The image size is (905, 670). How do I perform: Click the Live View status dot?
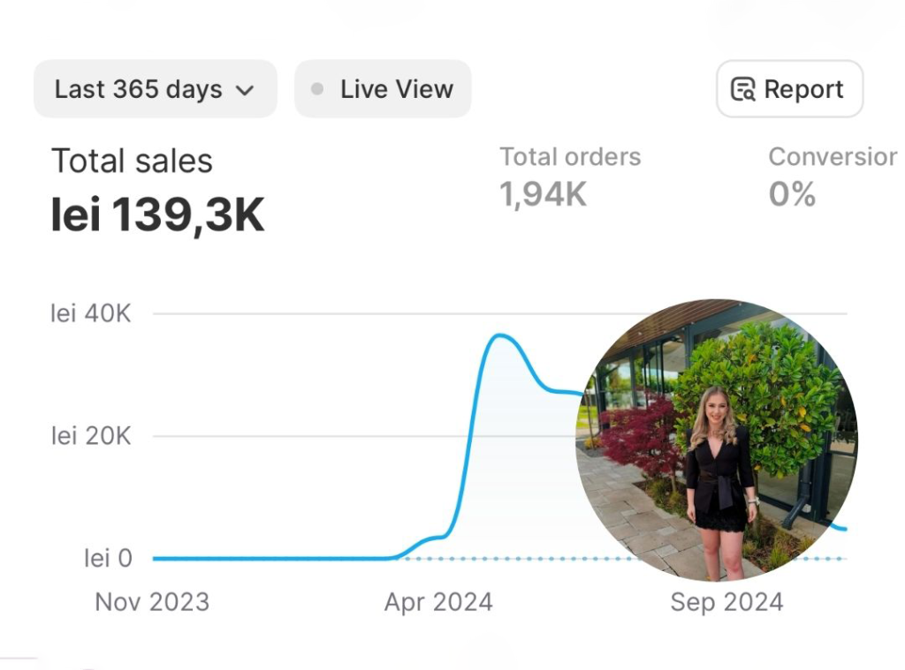click(x=317, y=89)
